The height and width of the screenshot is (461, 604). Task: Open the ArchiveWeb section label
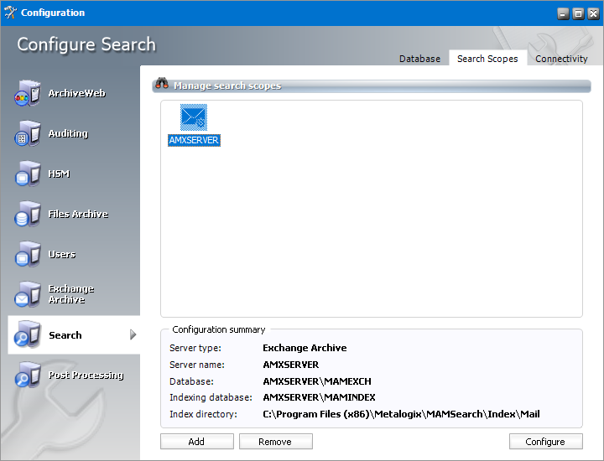76,93
